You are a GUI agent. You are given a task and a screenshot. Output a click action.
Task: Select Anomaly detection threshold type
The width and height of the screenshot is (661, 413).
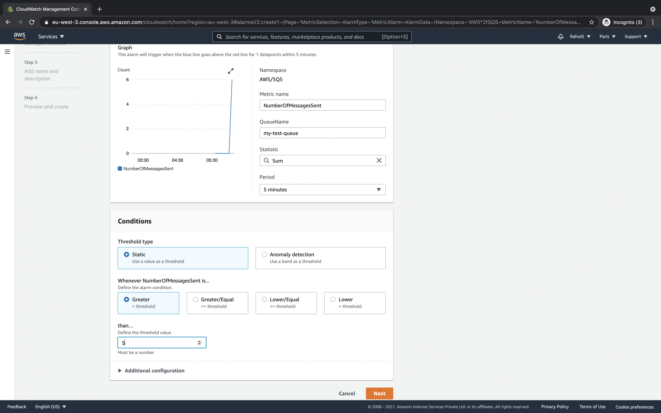pyautogui.click(x=264, y=254)
